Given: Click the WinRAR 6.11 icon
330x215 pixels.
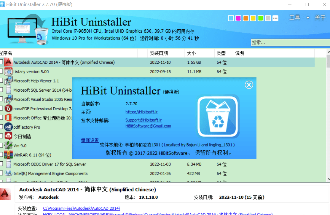Looking at the screenshot, I should [8, 155].
